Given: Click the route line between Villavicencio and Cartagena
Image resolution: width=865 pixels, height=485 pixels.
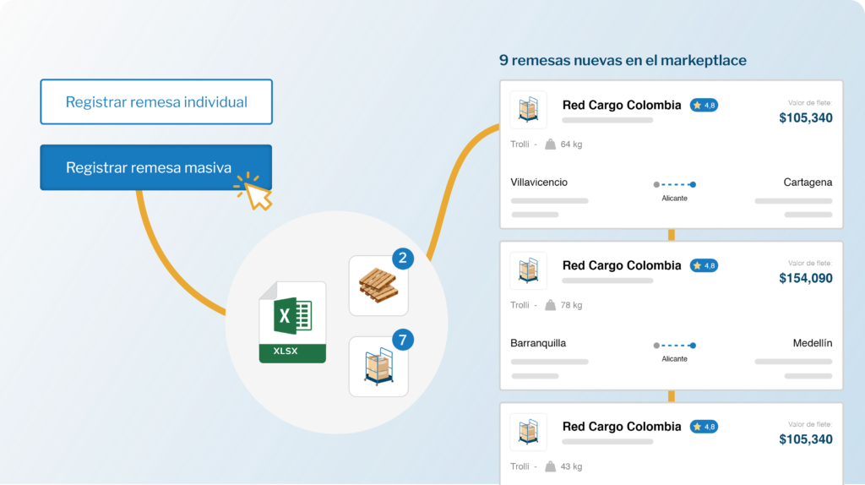Looking at the screenshot, I should [x=674, y=183].
